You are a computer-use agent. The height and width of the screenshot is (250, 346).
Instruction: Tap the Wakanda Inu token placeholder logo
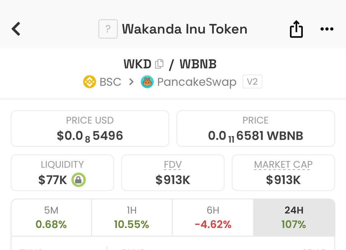pyautogui.click(x=108, y=29)
